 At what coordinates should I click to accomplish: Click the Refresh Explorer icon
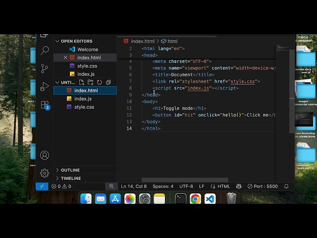pyautogui.click(x=99, y=82)
